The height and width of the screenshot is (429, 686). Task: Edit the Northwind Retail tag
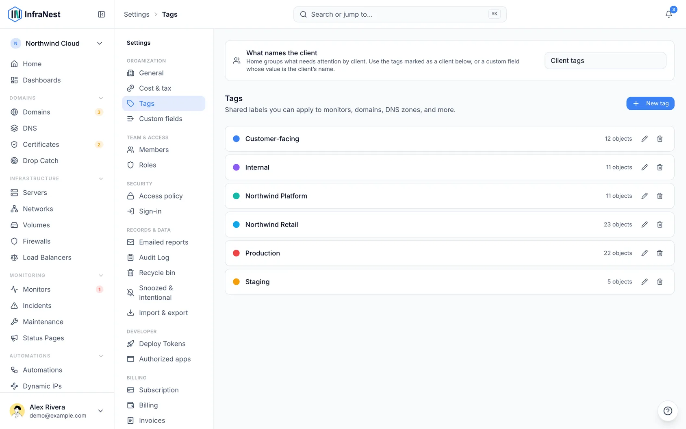[645, 224]
